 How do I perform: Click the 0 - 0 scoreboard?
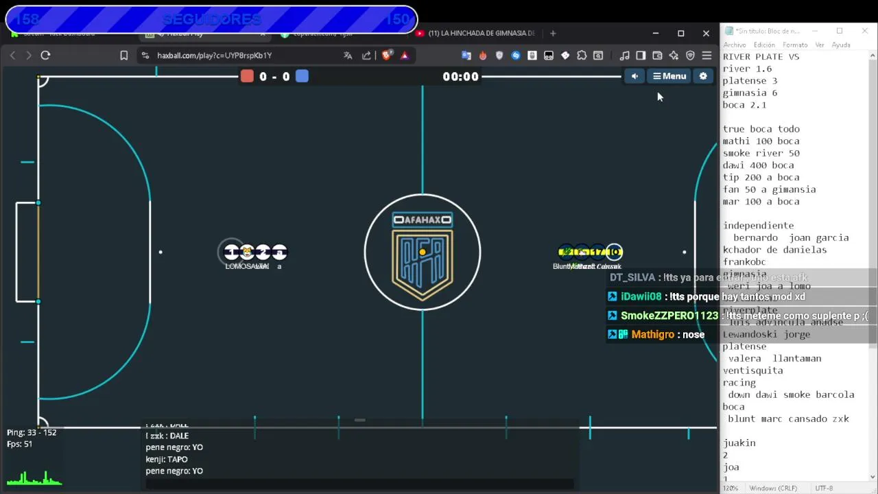click(x=274, y=77)
